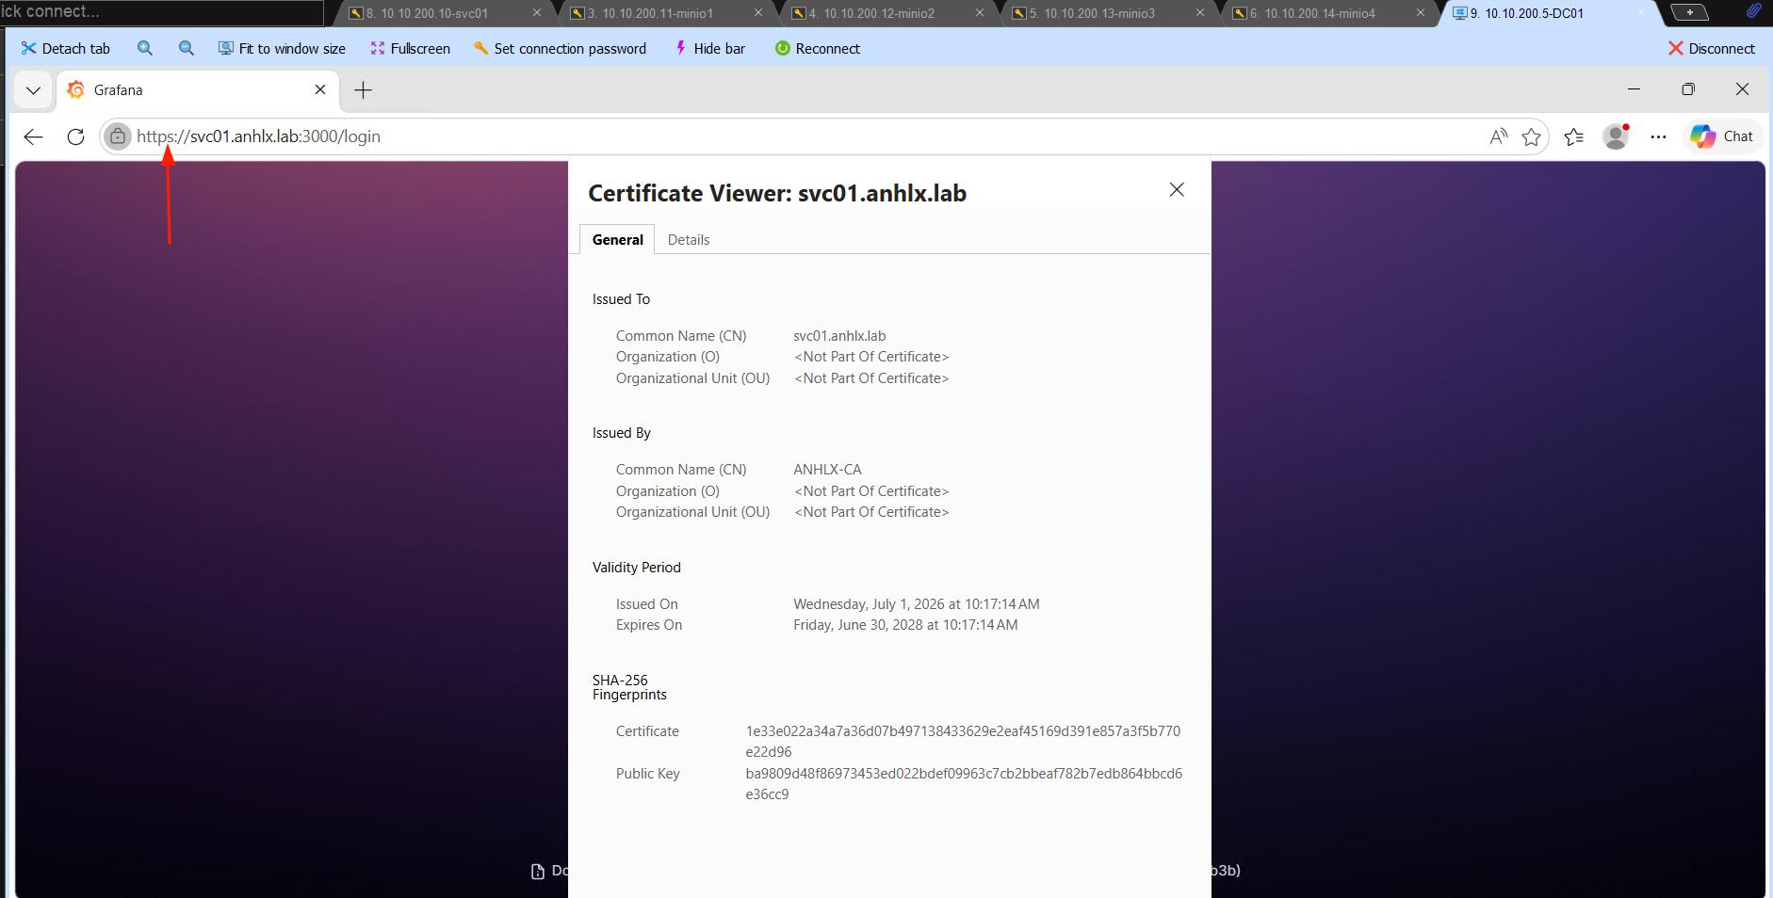1773x898 pixels.
Task: Zoom out with the minus magnifier icon
Action: click(x=187, y=48)
